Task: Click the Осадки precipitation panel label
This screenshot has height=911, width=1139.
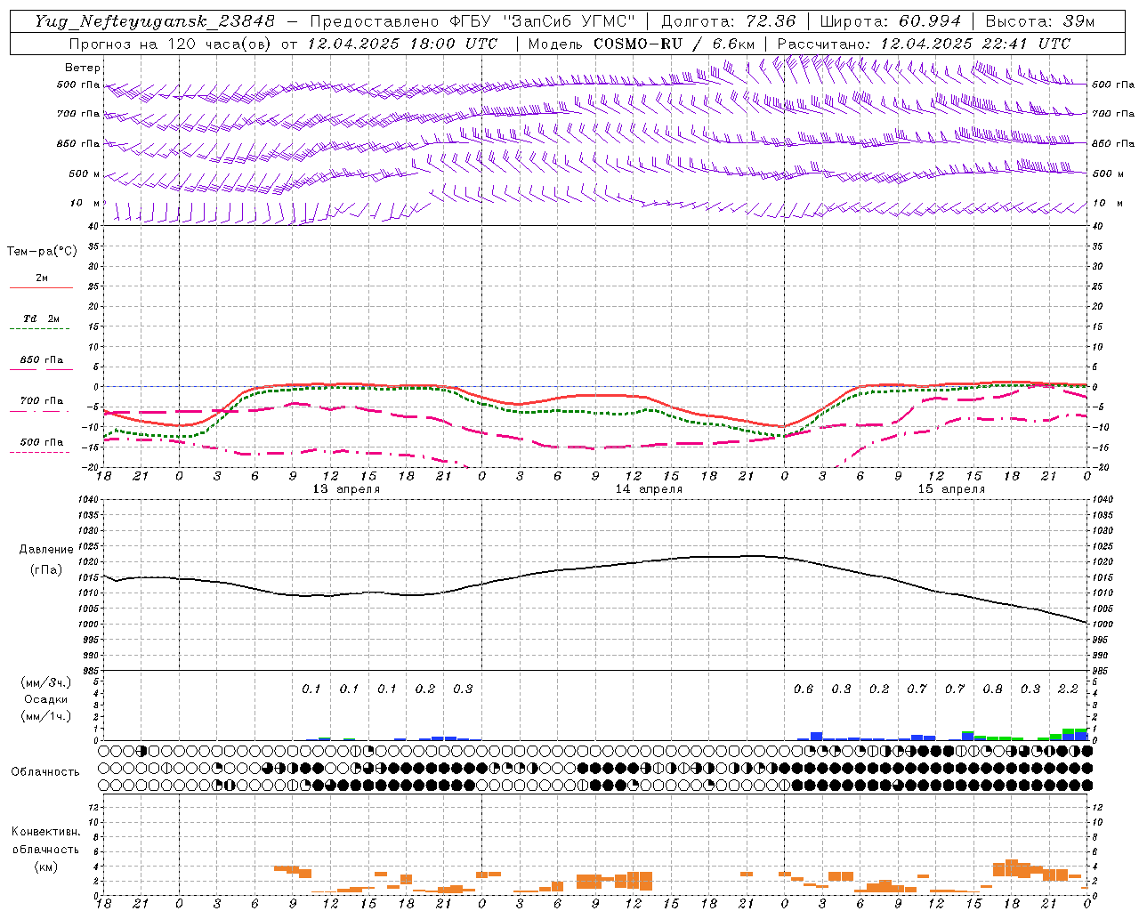Action: pyautogui.click(x=46, y=699)
